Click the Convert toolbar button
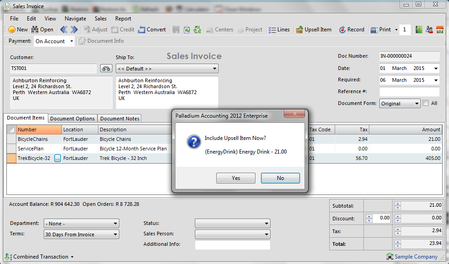The height and width of the screenshot is (264, 449). tap(152, 30)
